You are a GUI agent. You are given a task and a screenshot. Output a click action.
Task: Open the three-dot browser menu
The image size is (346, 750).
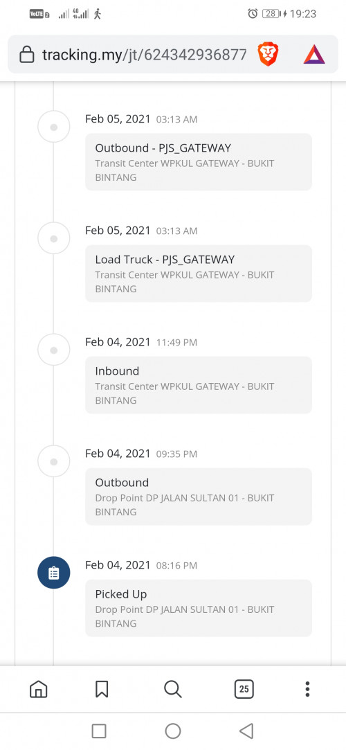point(307,689)
